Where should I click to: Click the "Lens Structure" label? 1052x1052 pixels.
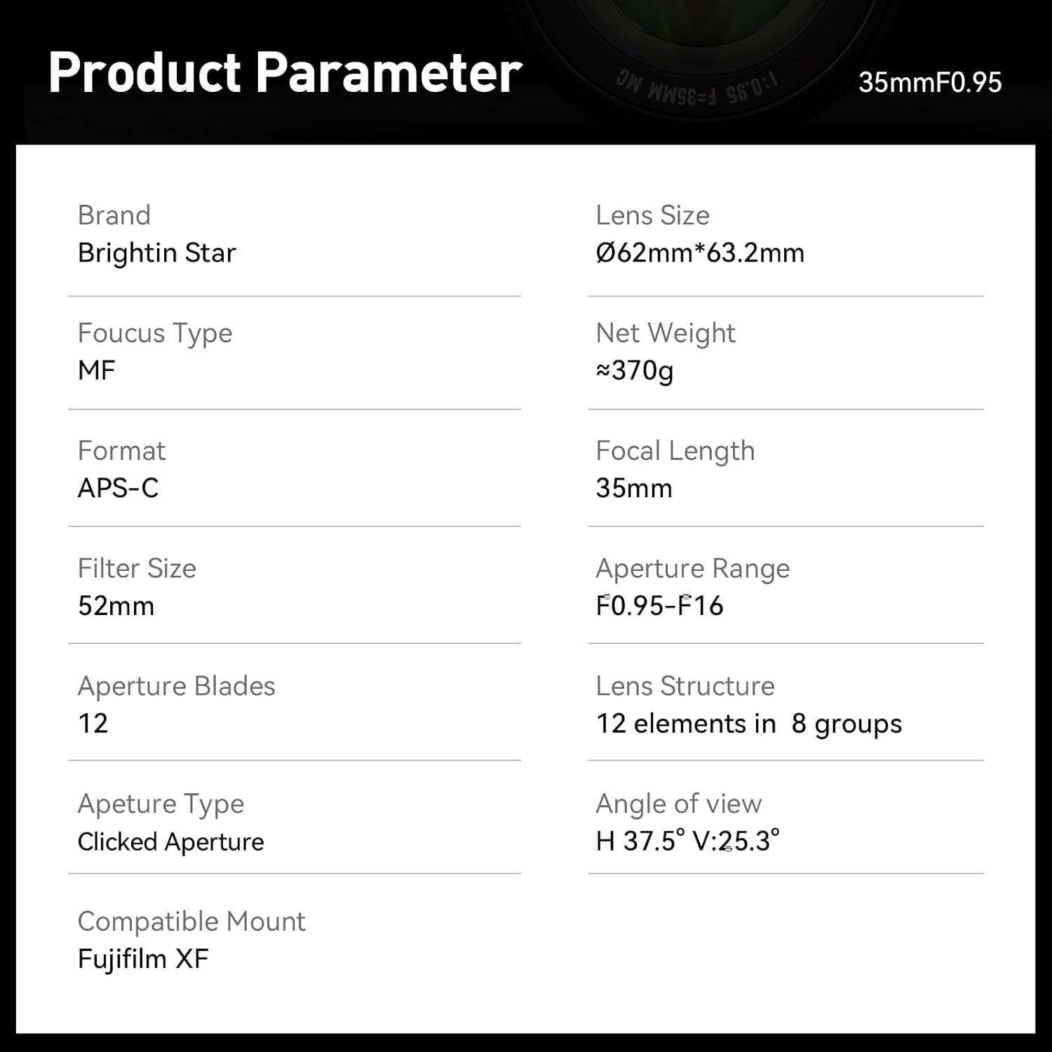(685, 686)
